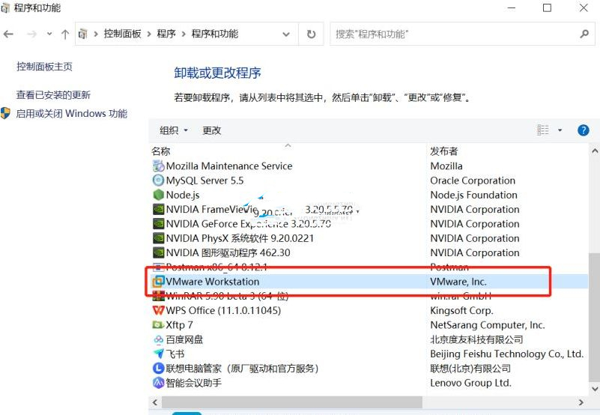Screen dimensions: 600x415
Task: Click the horizontal scrollbar thumb
Action: (292, 402)
